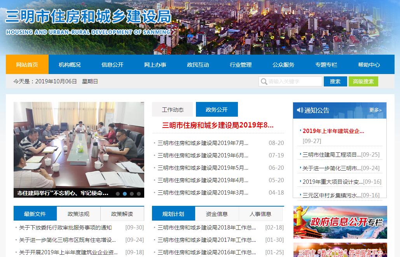Open the red headline about 2019年8月
Image resolution: width=400 pixels, height=257 pixels.
tap(218, 125)
